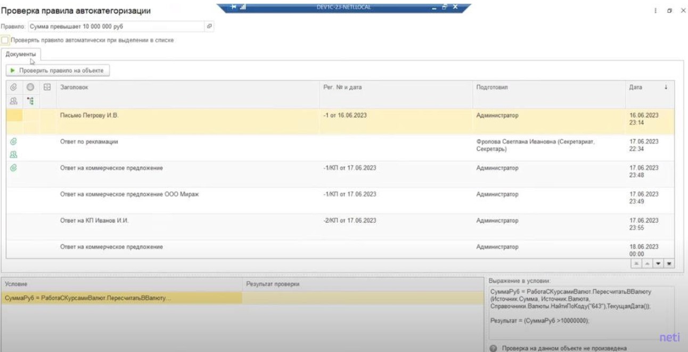The image size is (688, 352).
Task: Click the green paperclip on 'Ответ по рекламации'
Action: [14, 141]
